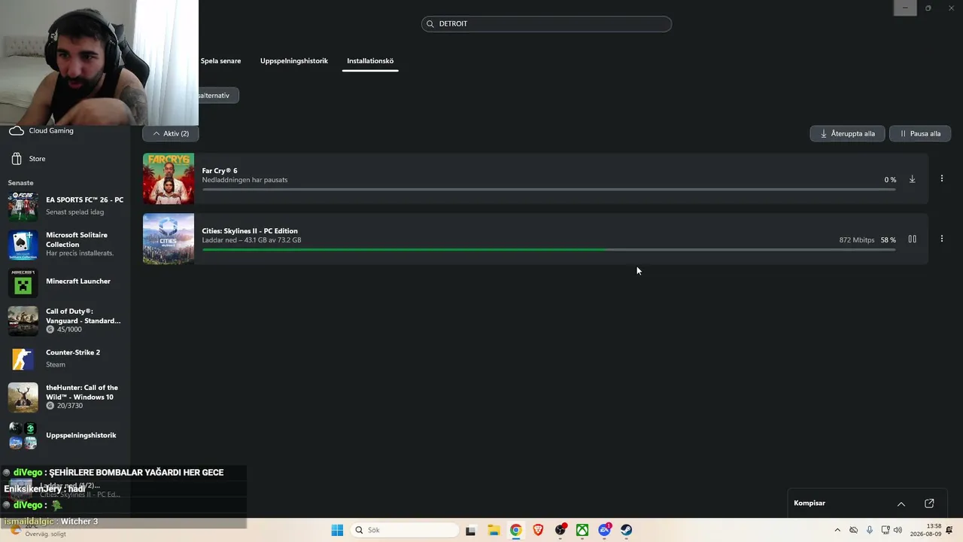Click the Senaste sidebar heading
963x542 pixels.
click(x=20, y=183)
